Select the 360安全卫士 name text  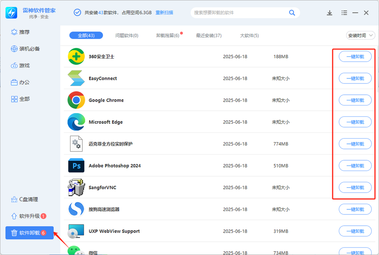(101, 57)
